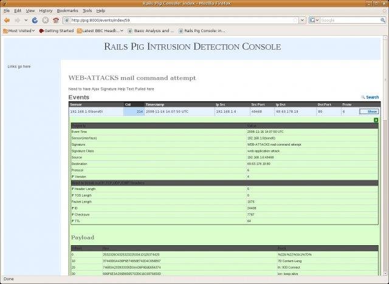Click the Signature Class value web-application-attack
The width and height of the screenshot is (389, 284).
pyautogui.click(x=263, y=150)
